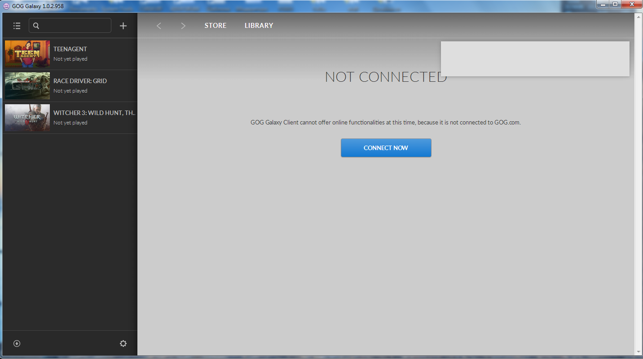Click "Not yet played" under TEENAGENT
The width and height of the screenshot is (643, 359).
(x=70, y=59)
